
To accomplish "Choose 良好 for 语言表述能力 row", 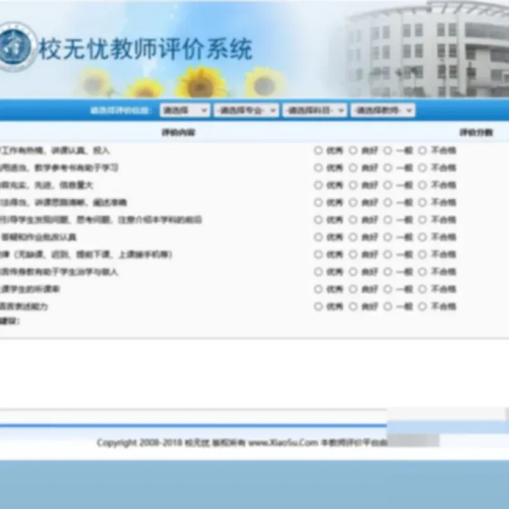I will coord(353,306).
